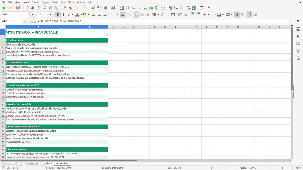Click the Increase Indent icon

(x=192, y=15)
